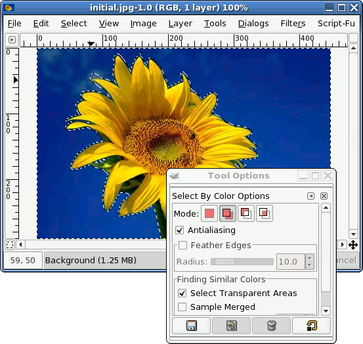Save tool options with floppy icon
The width and height of the screenshot is (363, 344).
[192, 326]
